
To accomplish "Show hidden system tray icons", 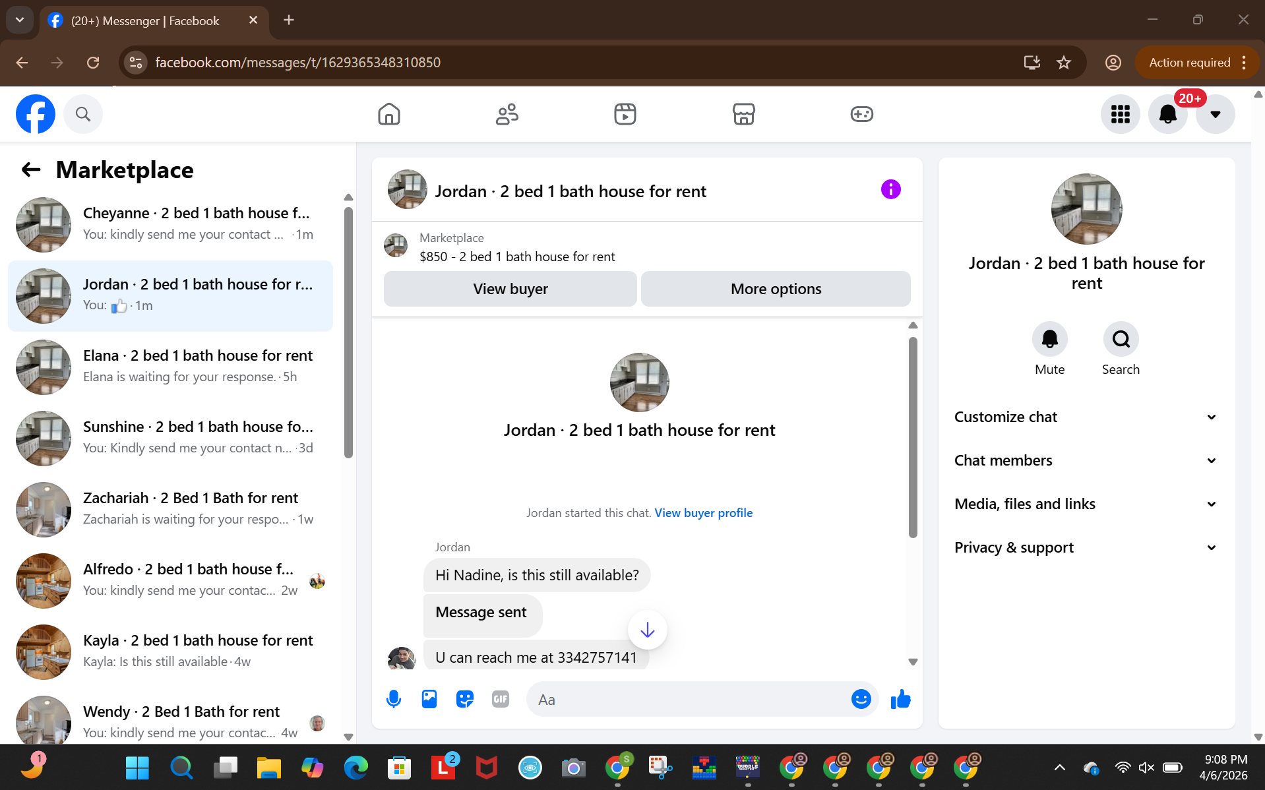I will pyautogui.click(x=1059, y=768).
